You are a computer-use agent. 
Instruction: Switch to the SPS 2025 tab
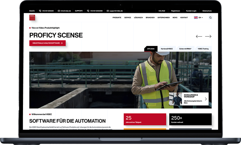(151, 49)
